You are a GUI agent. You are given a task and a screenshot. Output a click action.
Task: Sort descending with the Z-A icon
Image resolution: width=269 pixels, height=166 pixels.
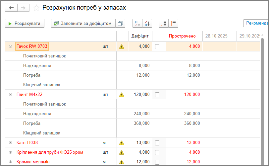(147, 23)
